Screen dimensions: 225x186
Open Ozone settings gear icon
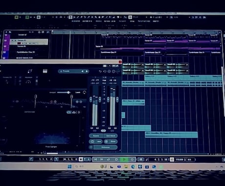(109, 71)
